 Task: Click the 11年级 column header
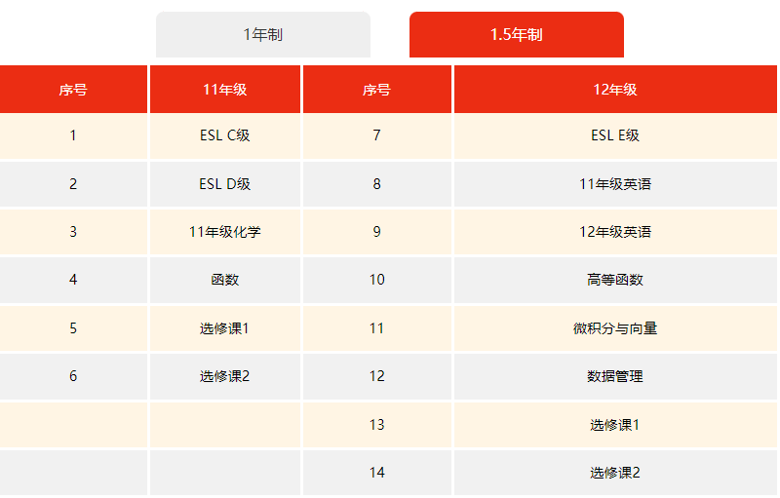225,90
